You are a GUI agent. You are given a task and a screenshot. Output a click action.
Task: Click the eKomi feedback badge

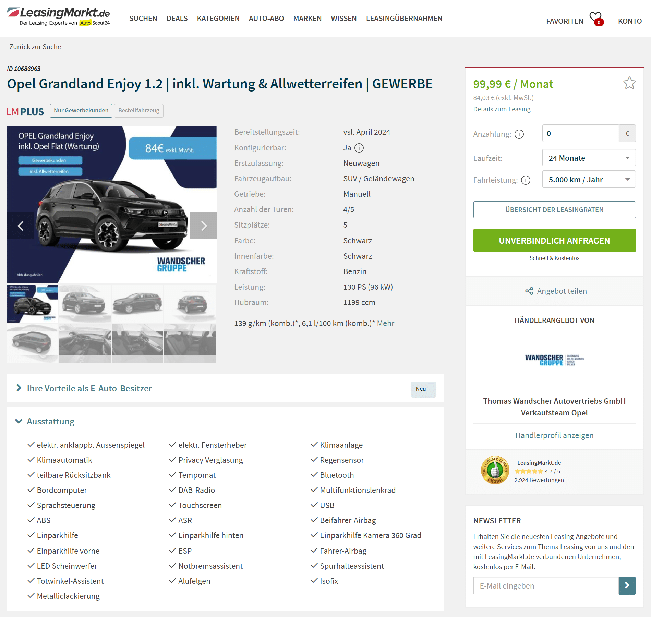(495, 470)
